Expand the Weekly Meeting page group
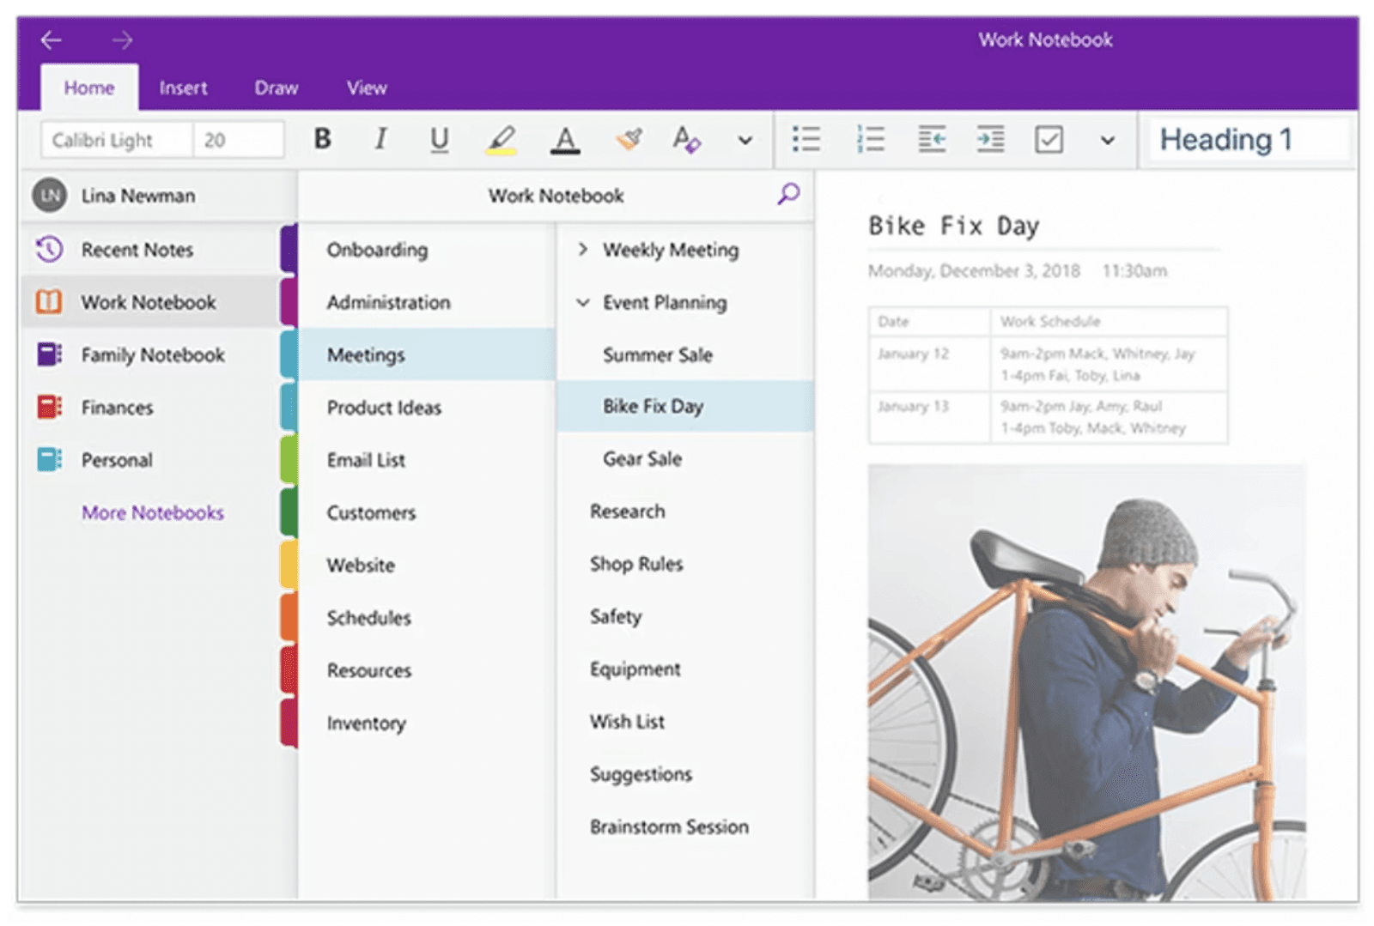The image size is (1374, 926). tap(583, 249)
